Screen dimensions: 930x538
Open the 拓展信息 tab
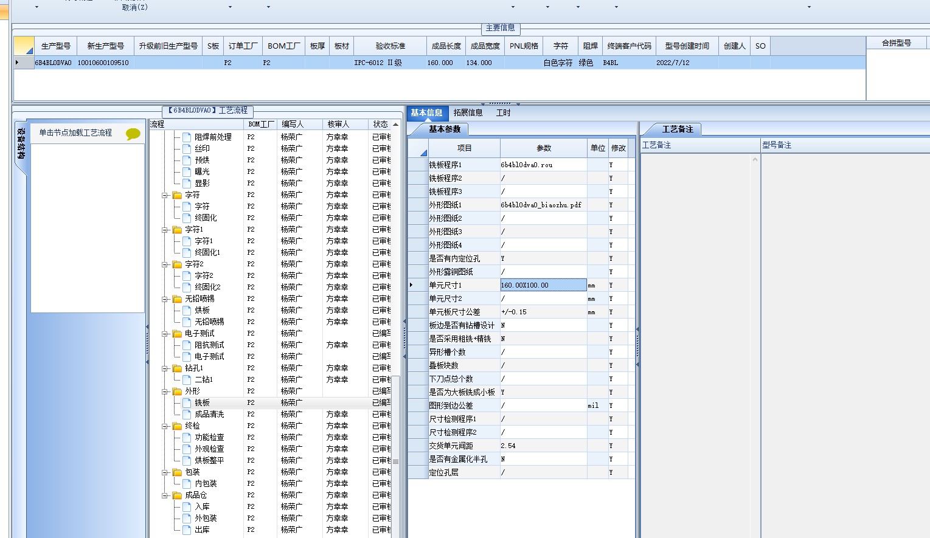[x=468, y=113]
